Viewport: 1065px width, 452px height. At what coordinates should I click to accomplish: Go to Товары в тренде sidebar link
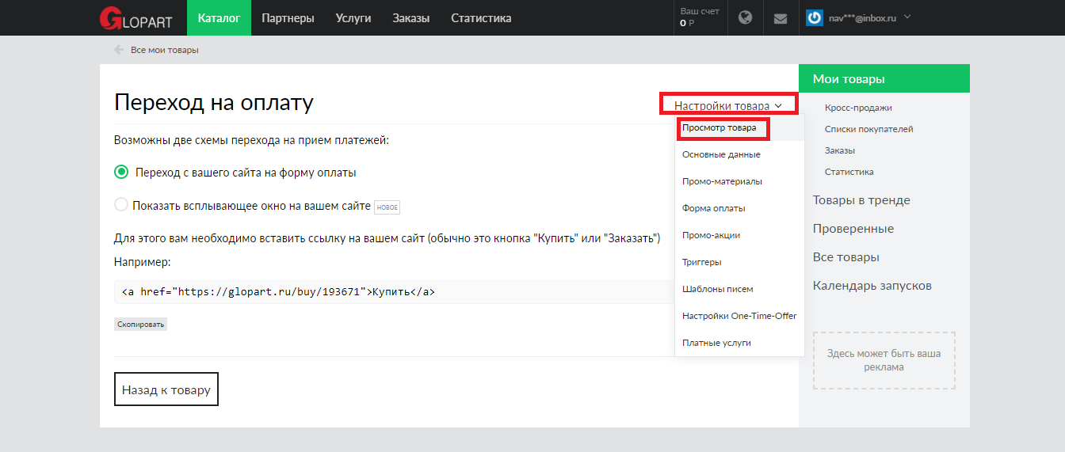(861, 200)
